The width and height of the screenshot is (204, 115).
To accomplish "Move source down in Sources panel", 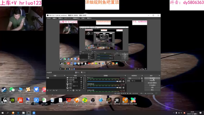I will coord(80,90).
